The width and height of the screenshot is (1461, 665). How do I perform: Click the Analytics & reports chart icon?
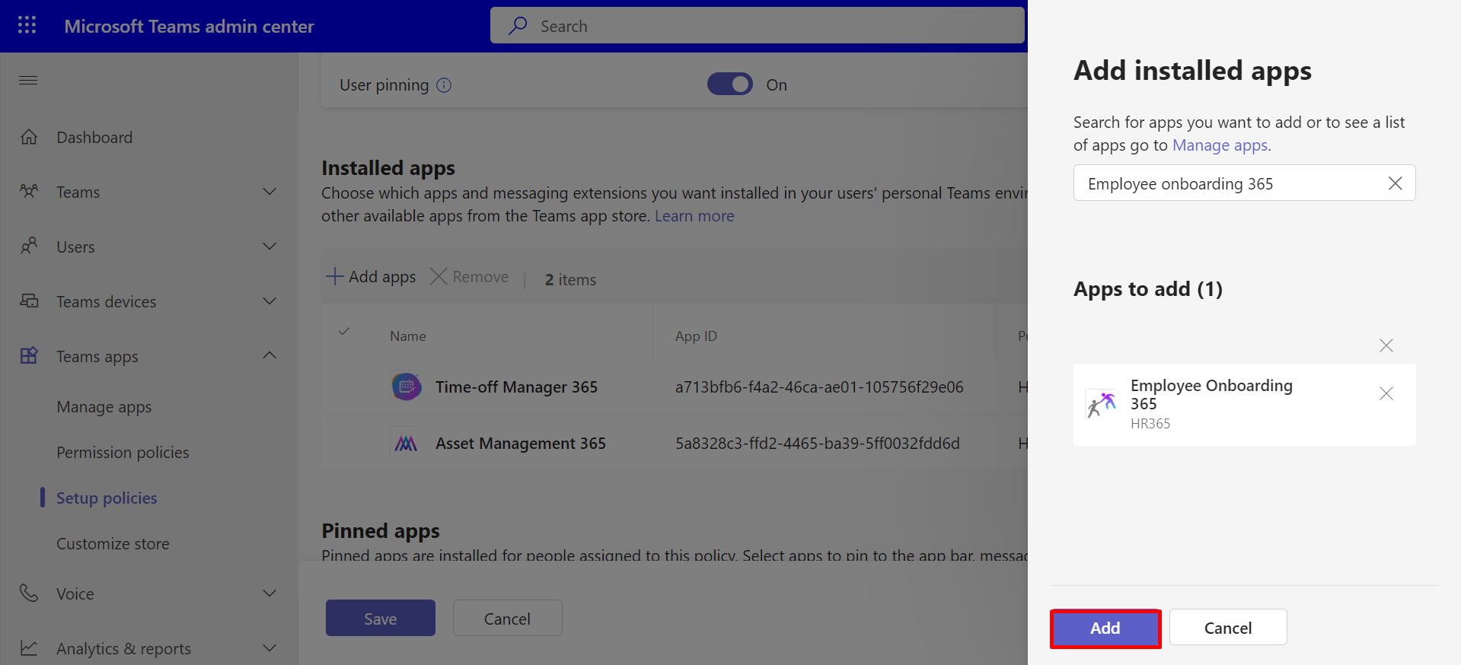click(29, 648)
